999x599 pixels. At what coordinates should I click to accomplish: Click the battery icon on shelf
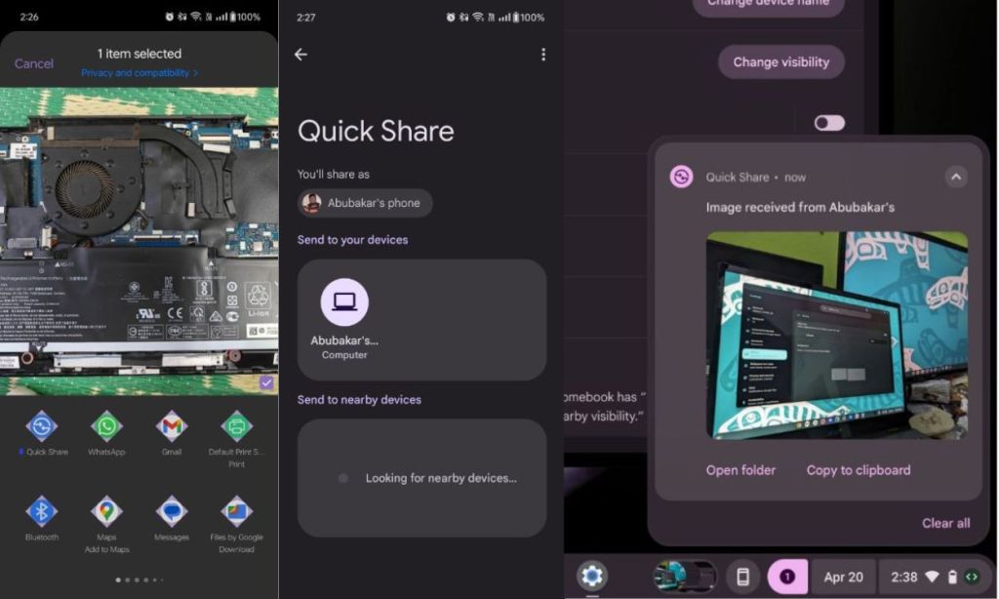[952, 578]
